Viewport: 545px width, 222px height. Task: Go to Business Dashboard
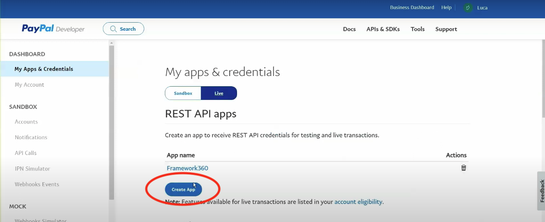coord(412,8)
